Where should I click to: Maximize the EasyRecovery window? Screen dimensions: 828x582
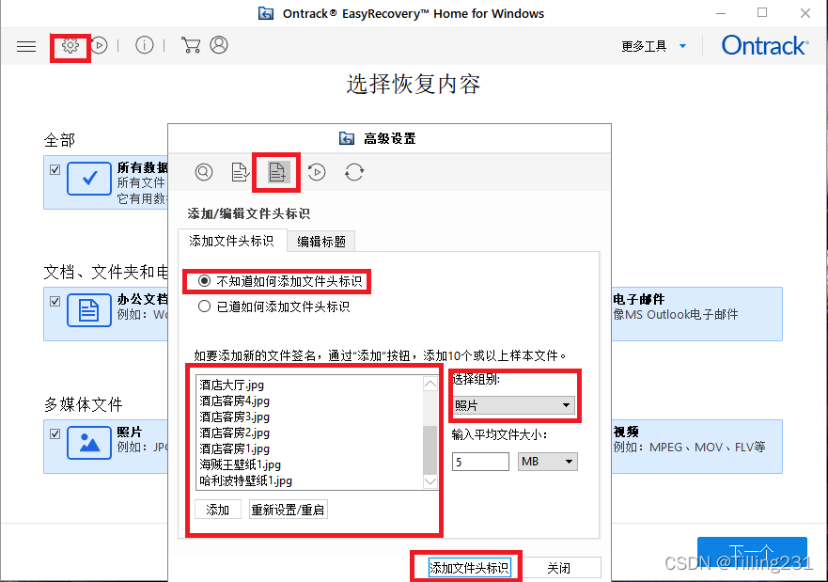(x=762, y=12)
